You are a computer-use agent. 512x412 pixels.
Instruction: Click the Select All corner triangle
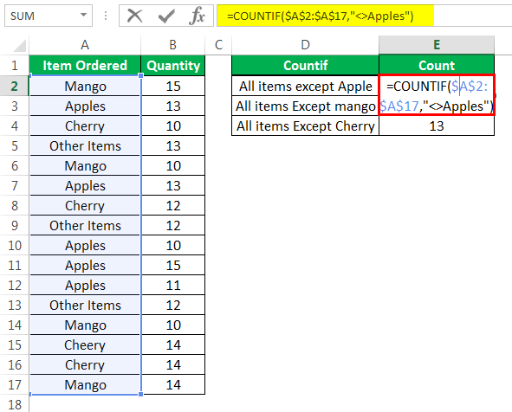tap(19, 45)
